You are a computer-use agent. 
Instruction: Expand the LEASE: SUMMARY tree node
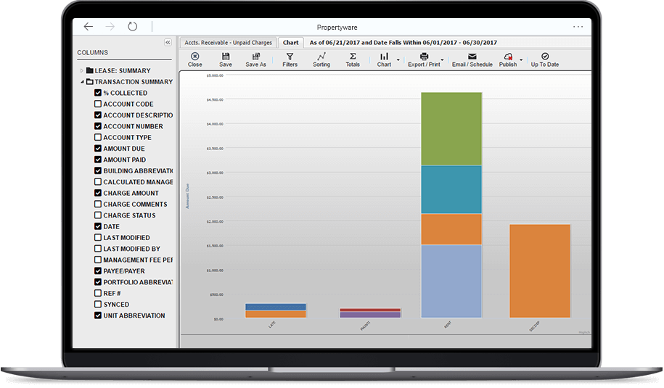pyautogui.click(x=82, y=70)
